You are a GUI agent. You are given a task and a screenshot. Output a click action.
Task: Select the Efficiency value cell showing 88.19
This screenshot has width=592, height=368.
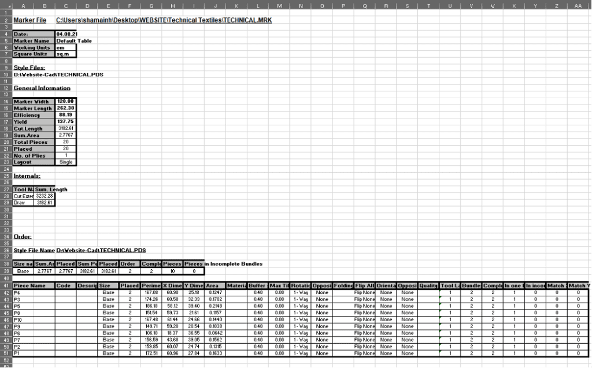click(x=66, y=115)
